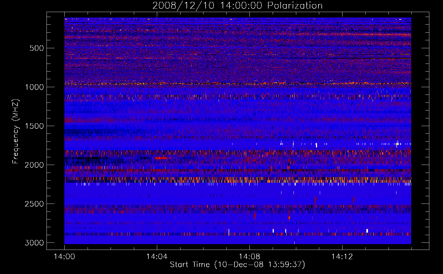Click the 14:04 time tick label
Screen dimensions: 443x274
pyautogui.click(x=157, y=257)
